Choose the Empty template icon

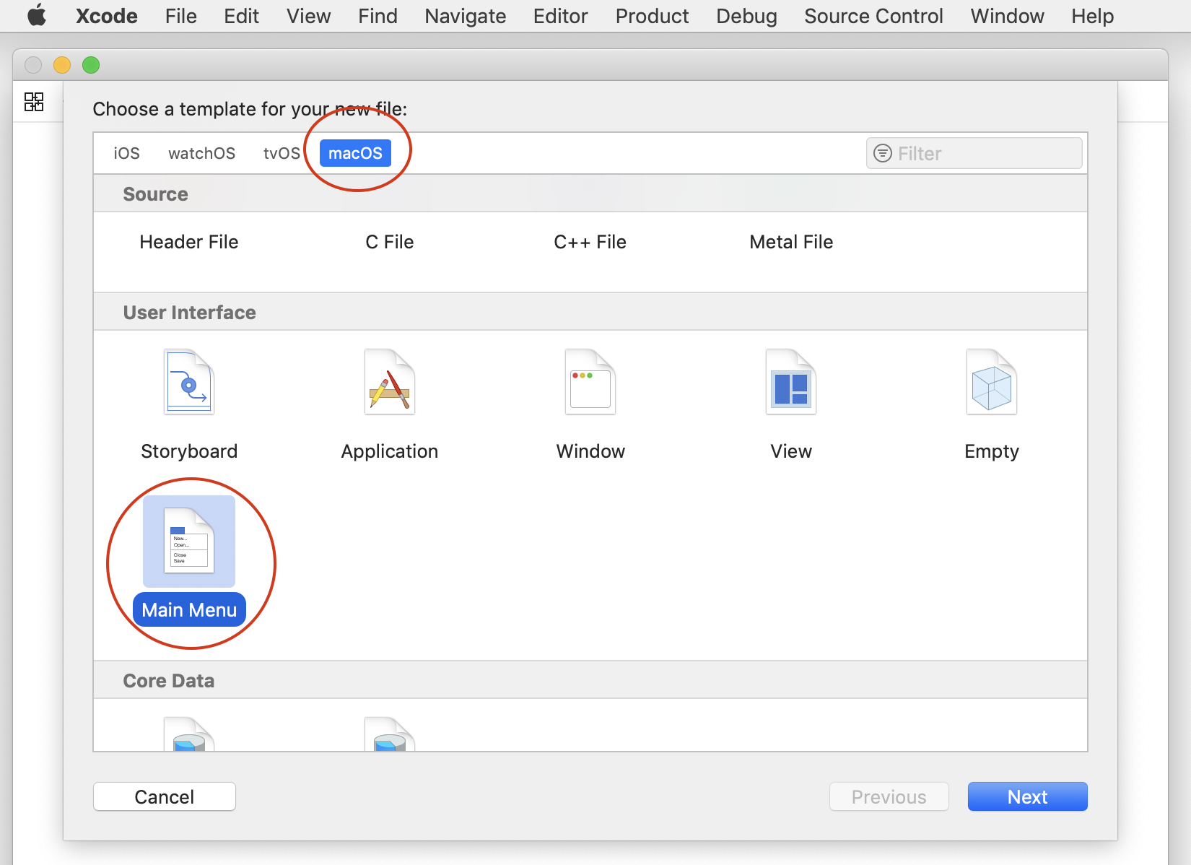pos(992,382)
